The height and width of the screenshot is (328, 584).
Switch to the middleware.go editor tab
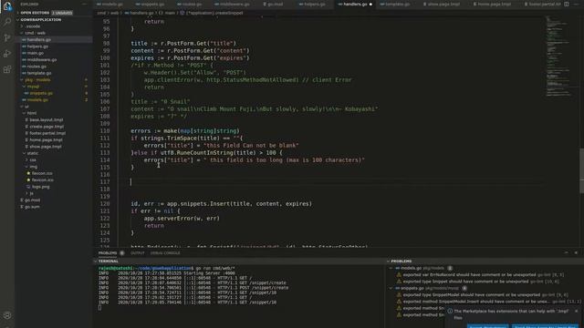(232, 5)
